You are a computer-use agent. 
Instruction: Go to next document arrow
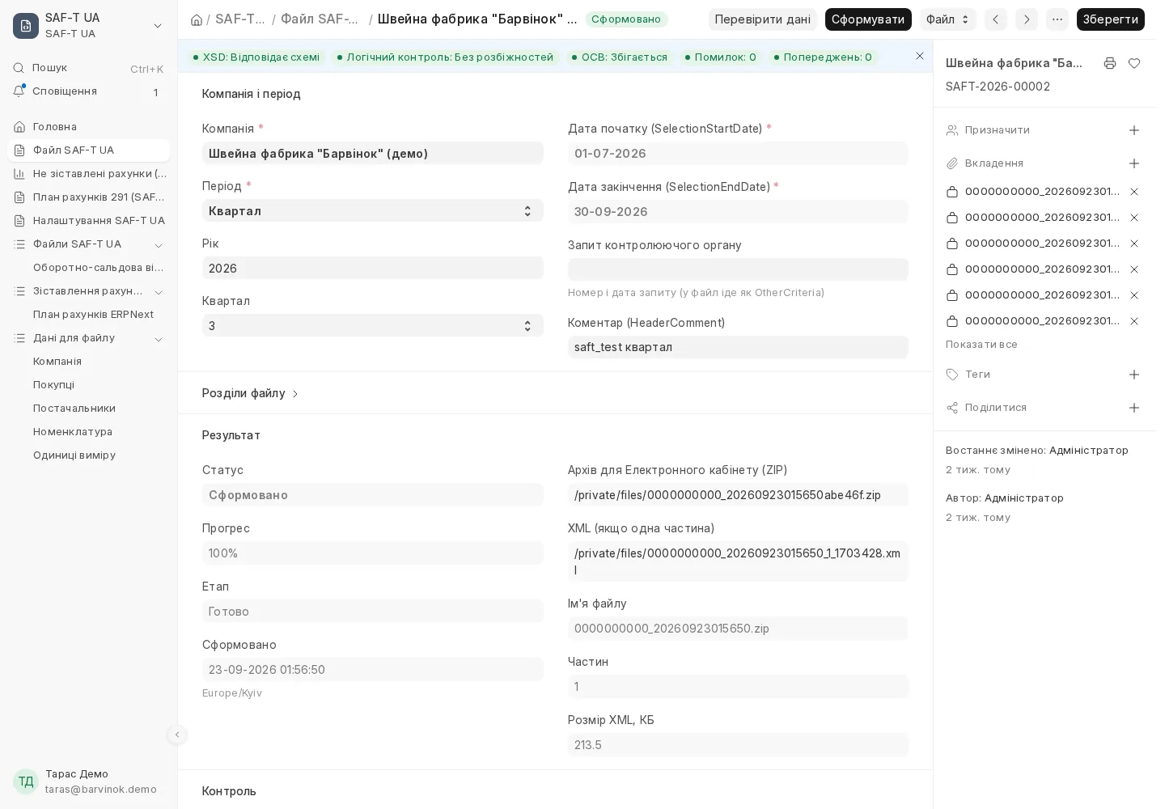[x=1027, y=19]
